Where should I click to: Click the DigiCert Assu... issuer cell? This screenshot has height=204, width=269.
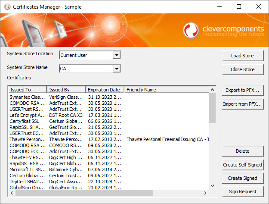65,182
